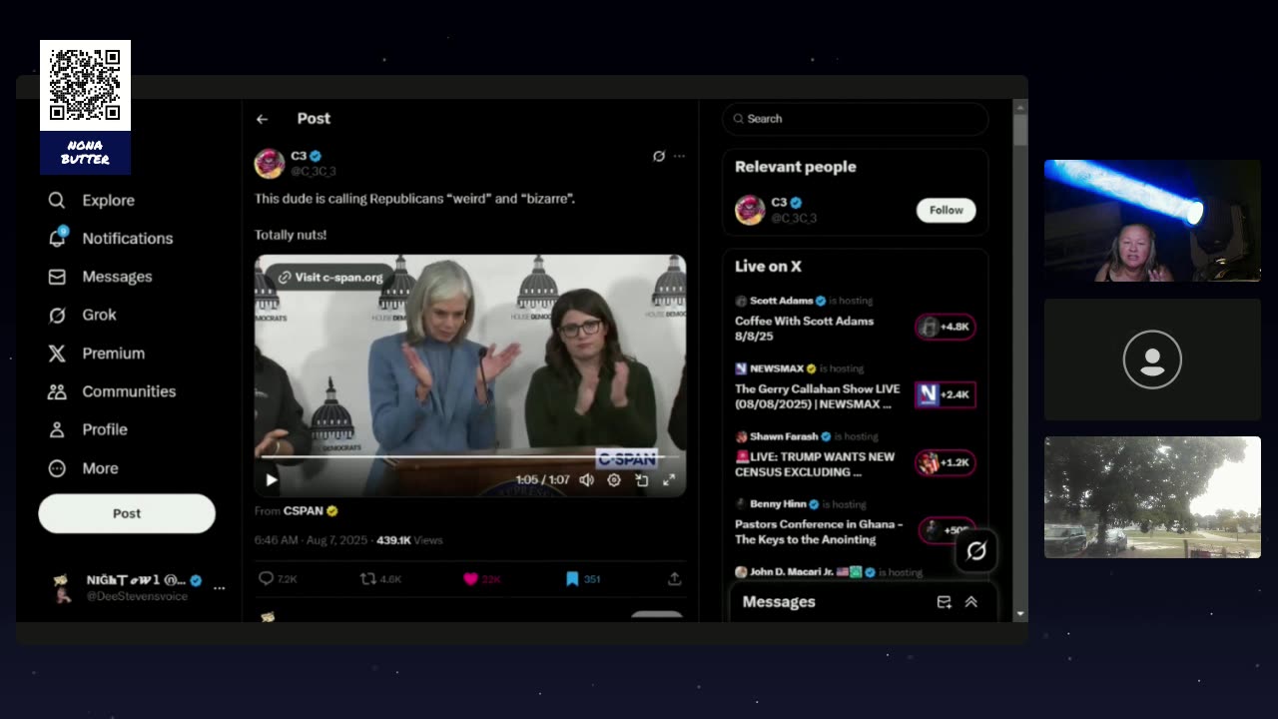Open More options in the sidebar
1278x719 pixels.
pos(83,468)
